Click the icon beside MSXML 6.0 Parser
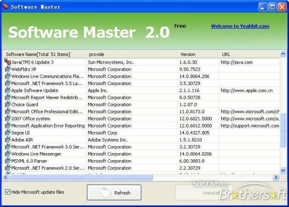The image size is (289, 207). pos(7,161)
